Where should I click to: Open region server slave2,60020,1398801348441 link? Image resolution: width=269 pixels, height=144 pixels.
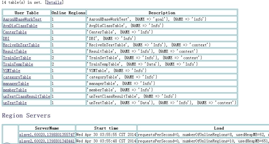point(47,141)
